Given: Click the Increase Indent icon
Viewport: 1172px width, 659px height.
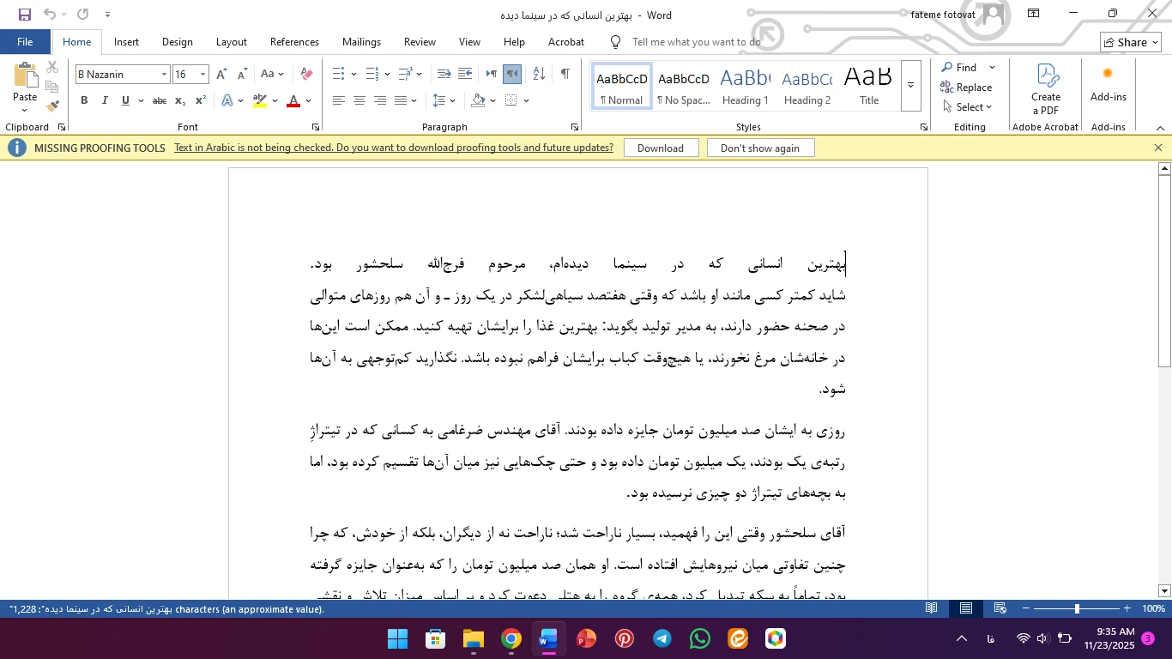Looking at the screenshot, I should (x=464, y=75).
